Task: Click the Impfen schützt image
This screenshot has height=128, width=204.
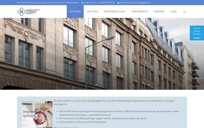Action: [37, 115]
